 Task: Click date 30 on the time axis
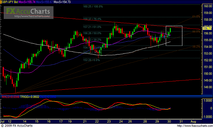pyautogui.click(x=169, y=122)
